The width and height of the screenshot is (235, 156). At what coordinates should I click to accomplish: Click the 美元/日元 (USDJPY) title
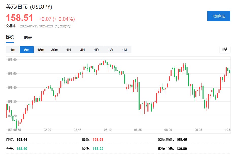29,7
